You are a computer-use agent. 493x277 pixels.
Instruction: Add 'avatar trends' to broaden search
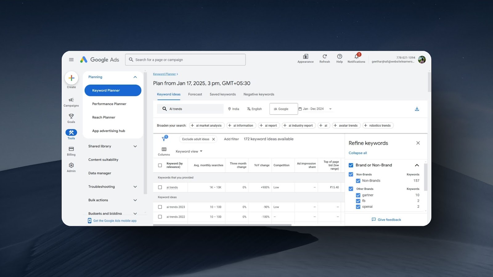pyautogui.click(x=346, y=126)
